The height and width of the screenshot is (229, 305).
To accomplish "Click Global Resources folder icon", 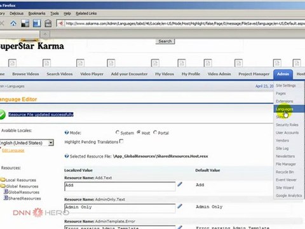I will click(x=3, y=186).
